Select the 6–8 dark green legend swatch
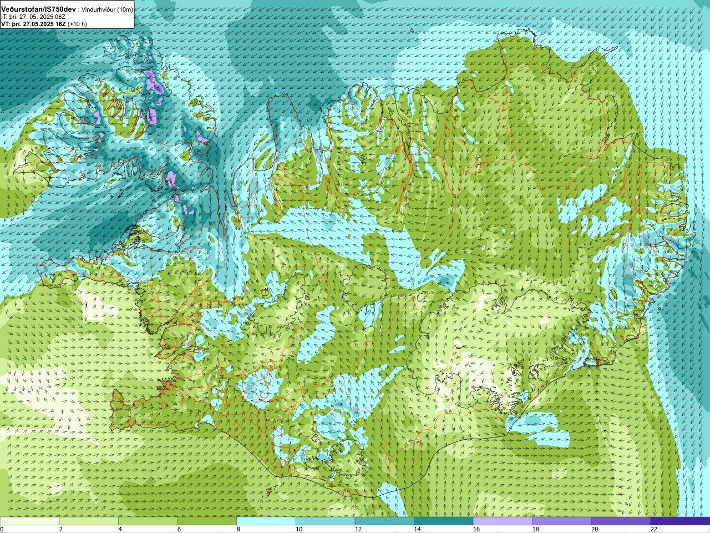710x533 pixels. click(x=207, y=521)
